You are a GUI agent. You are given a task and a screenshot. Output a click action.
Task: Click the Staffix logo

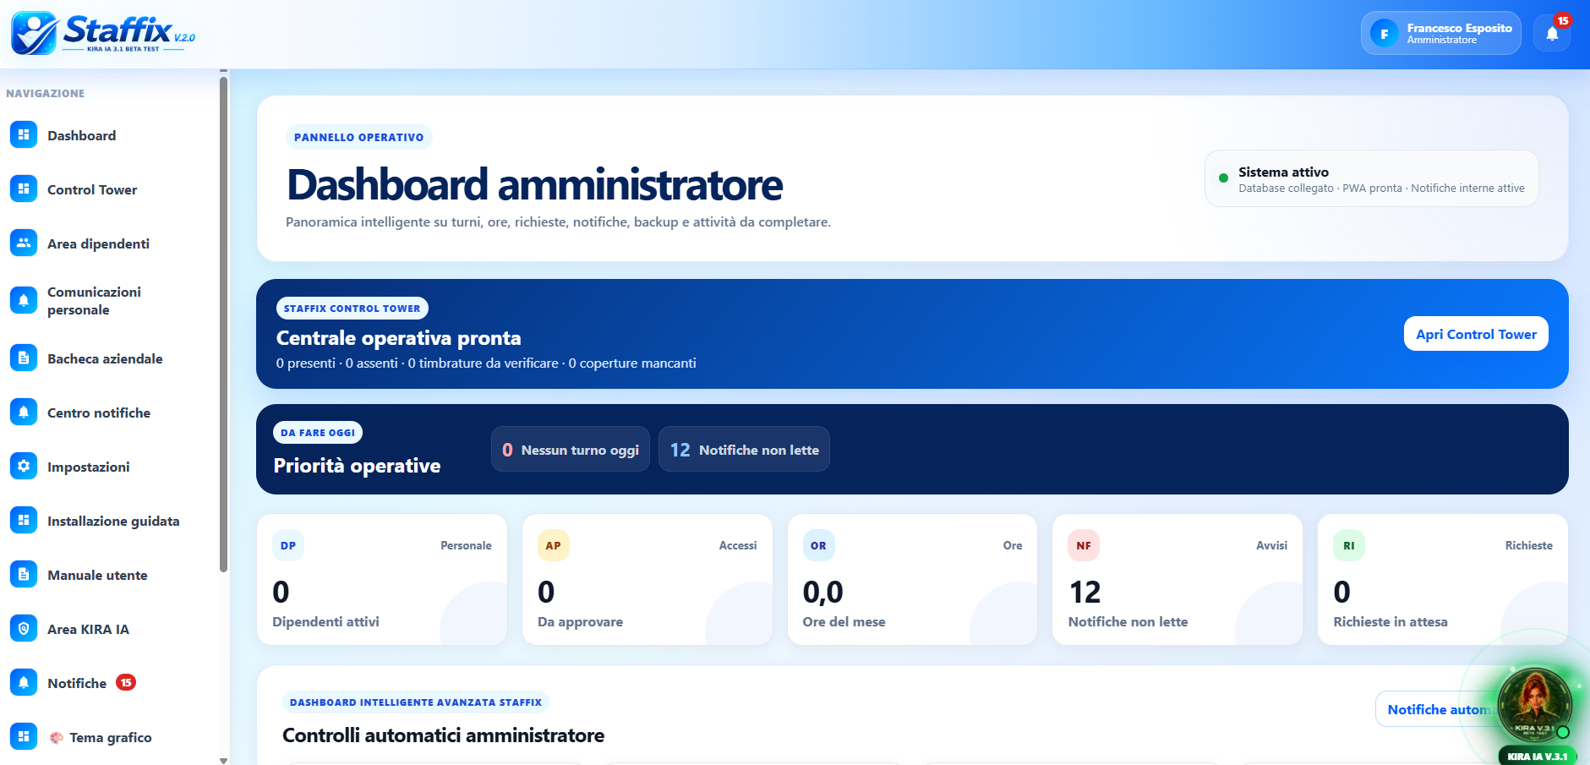point(103,34)
